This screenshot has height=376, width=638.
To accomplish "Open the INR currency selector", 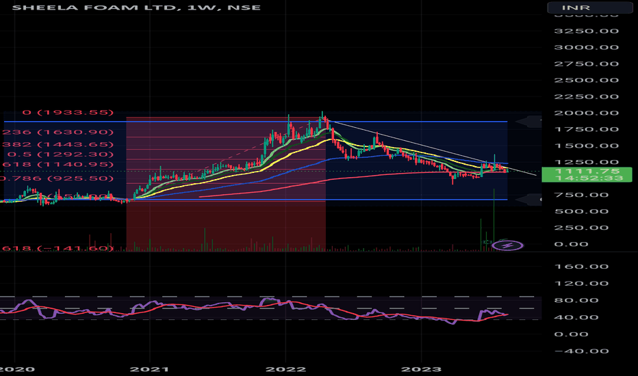I will click(589, 8).
